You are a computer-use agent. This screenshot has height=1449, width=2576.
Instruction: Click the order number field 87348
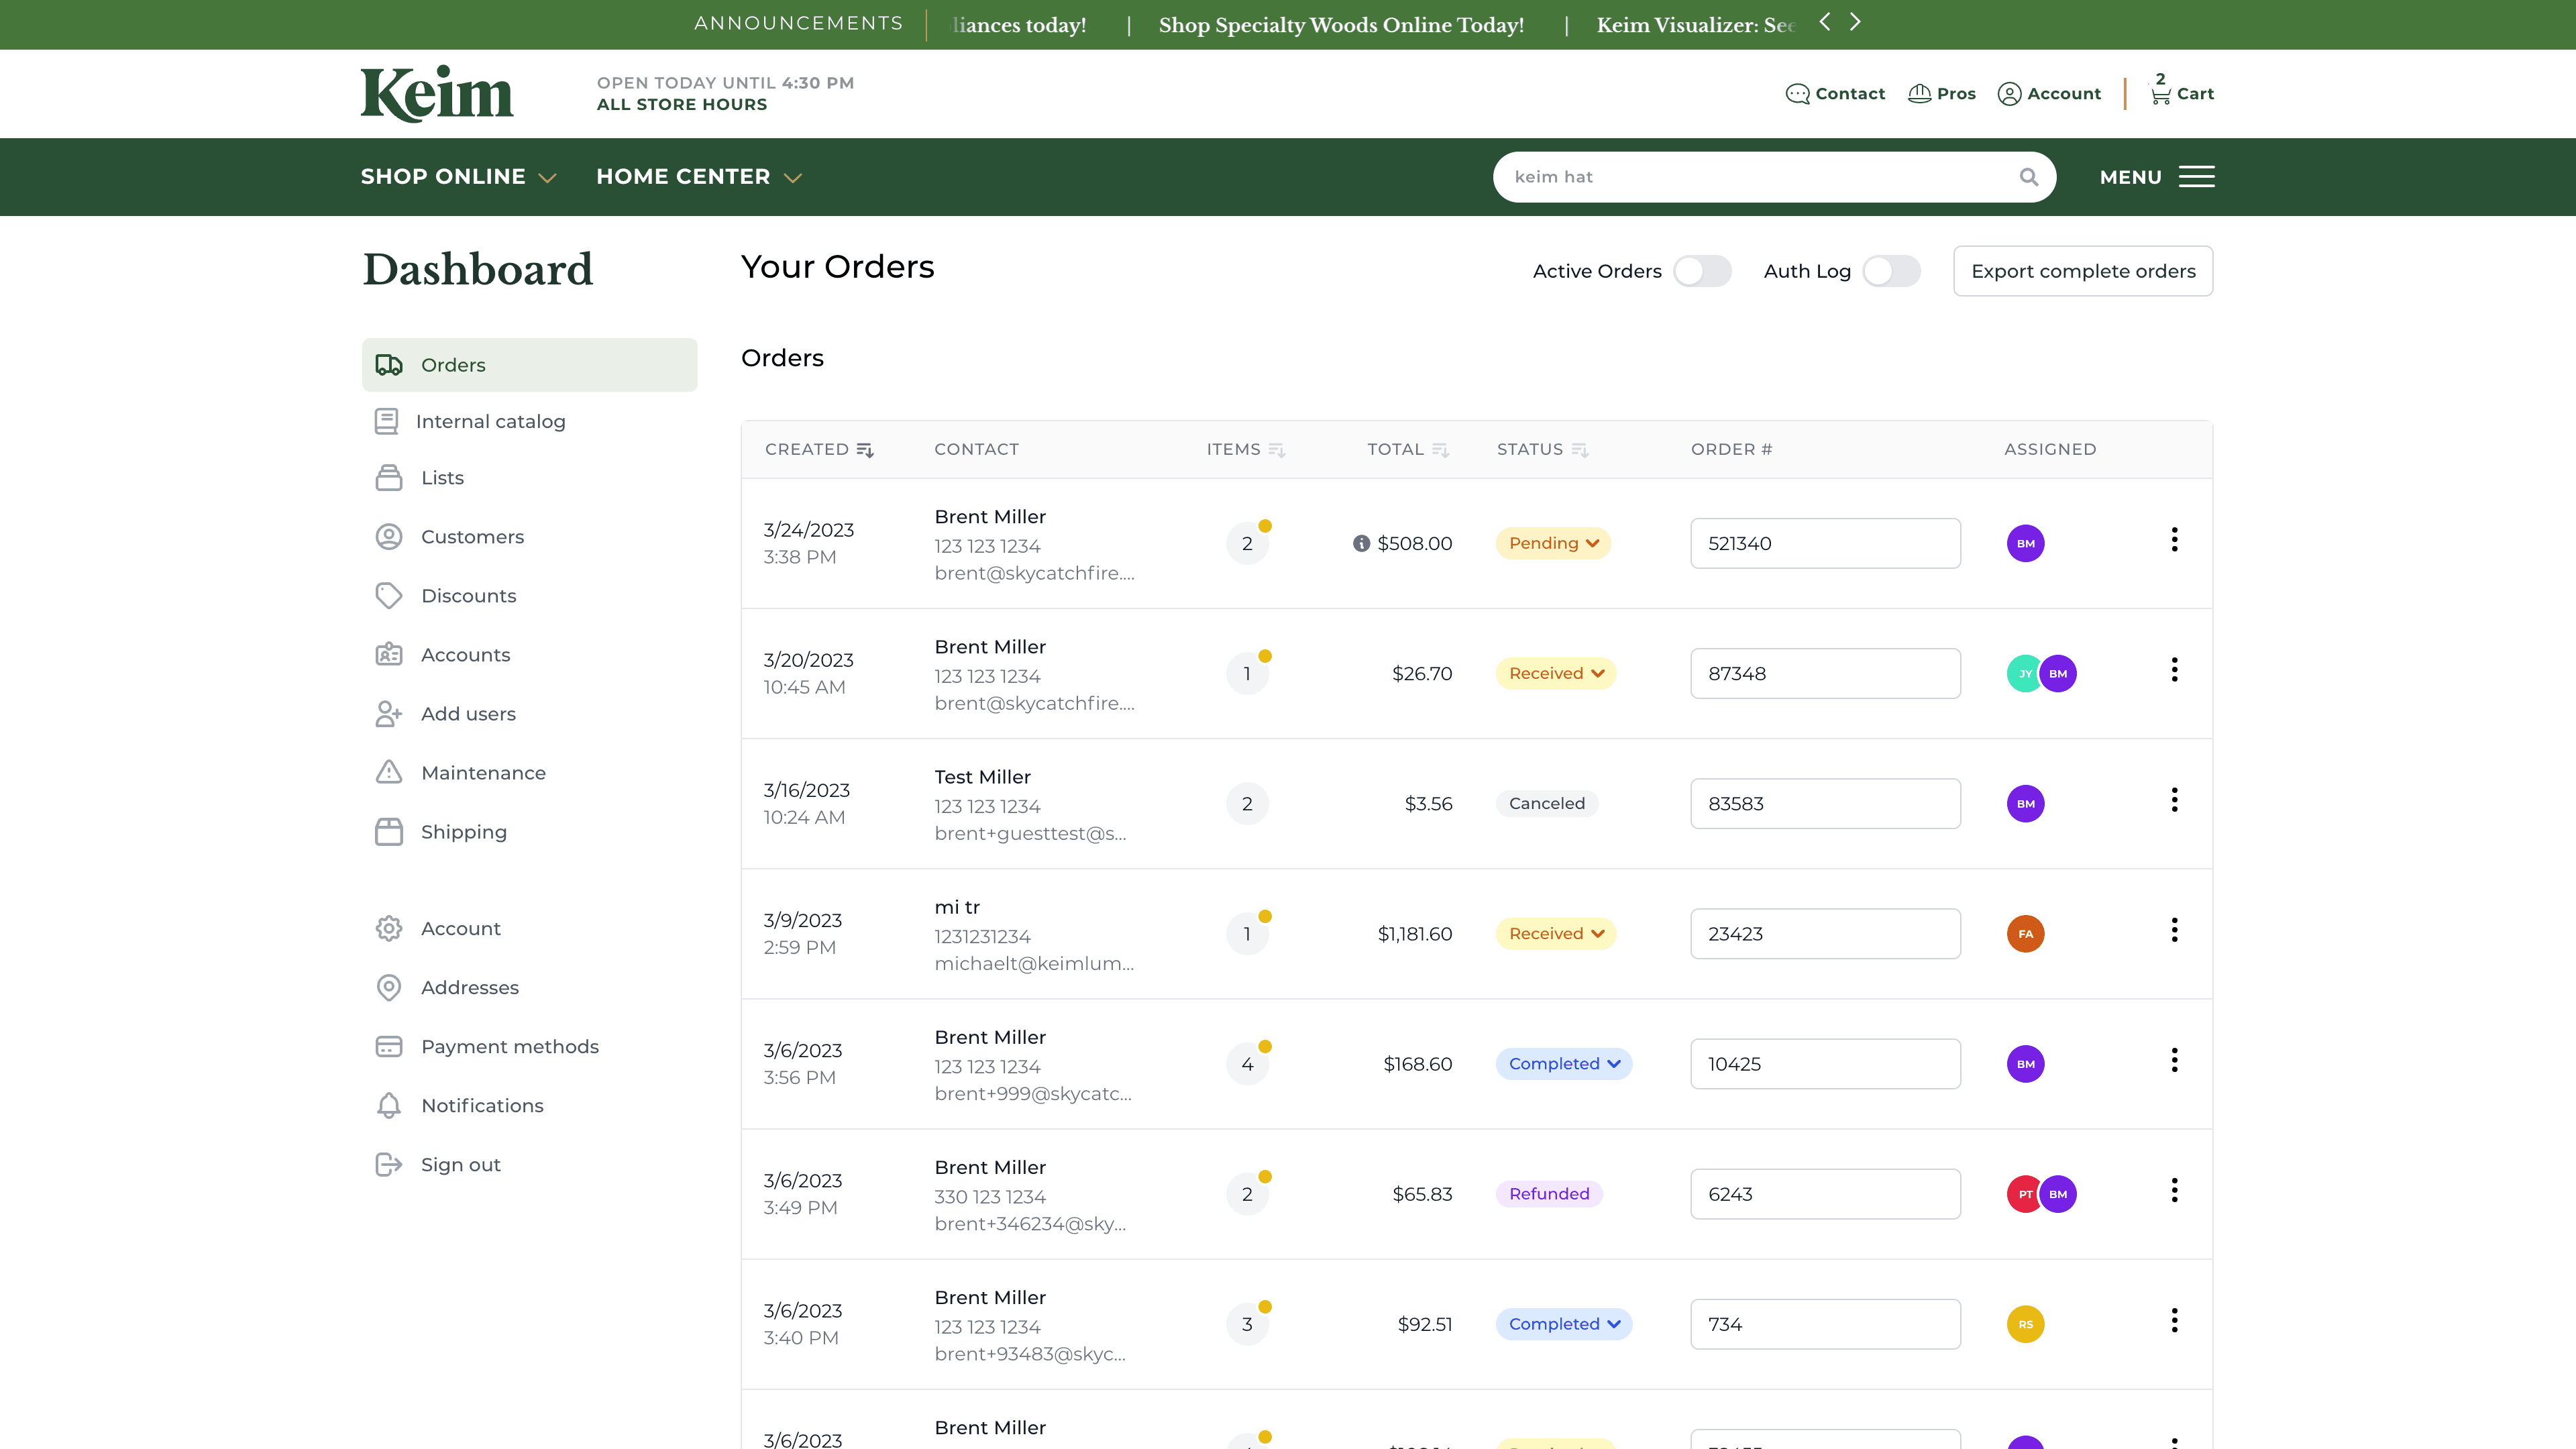point(1825,674)
